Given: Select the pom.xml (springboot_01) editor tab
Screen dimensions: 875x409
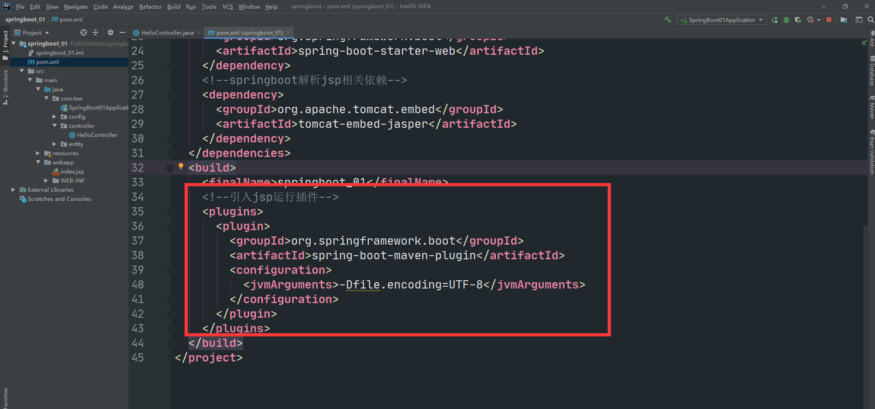Looking at the screenshot, I should 249,32.
